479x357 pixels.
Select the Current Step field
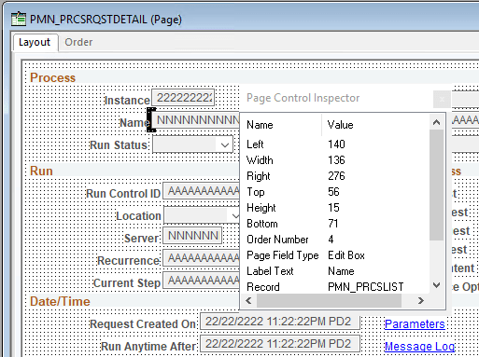[x=202, y=281]
